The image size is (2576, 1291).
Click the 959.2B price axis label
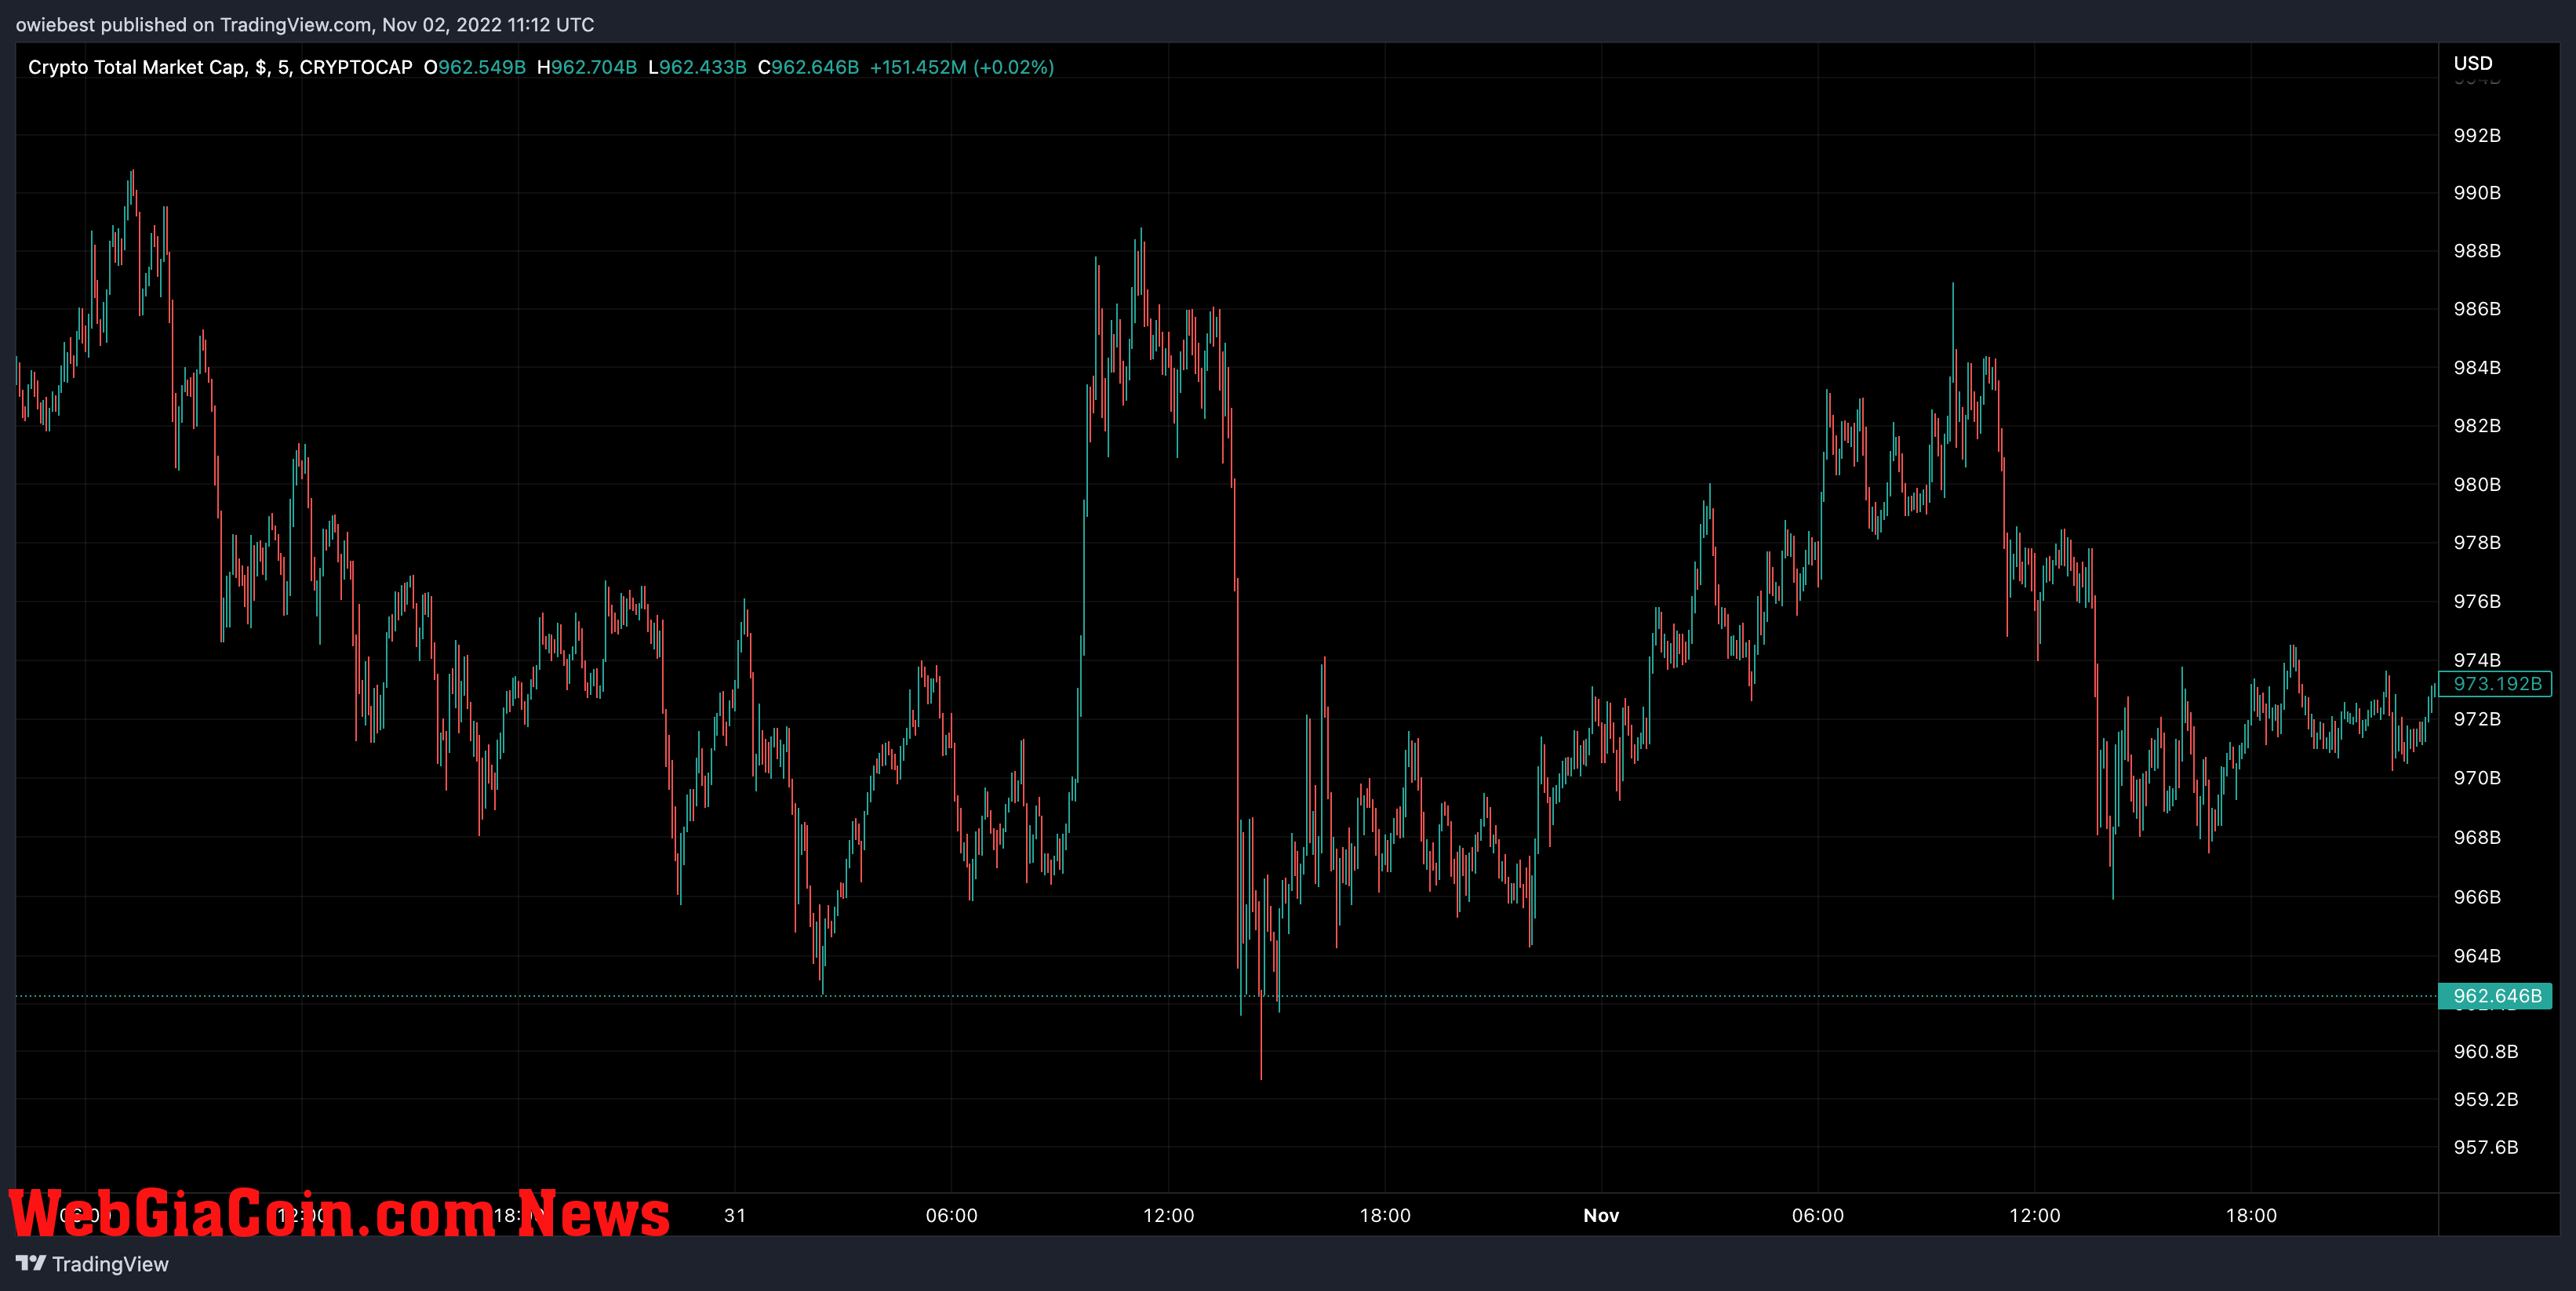(x=2485, y=1099)
